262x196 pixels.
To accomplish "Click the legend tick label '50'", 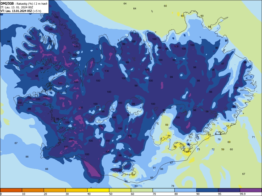I will [111, 194].
